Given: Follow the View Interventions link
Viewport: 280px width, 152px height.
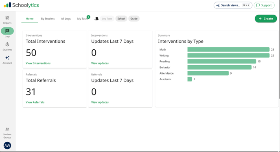Looking at the screenshot, I should [38, 63].
